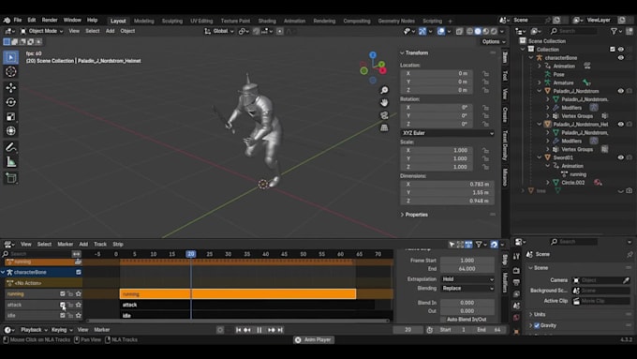The height and width of the screenshot is (359, 637).
Task: Click the camera eyedropper icon
Action: [x=626, y=280]
